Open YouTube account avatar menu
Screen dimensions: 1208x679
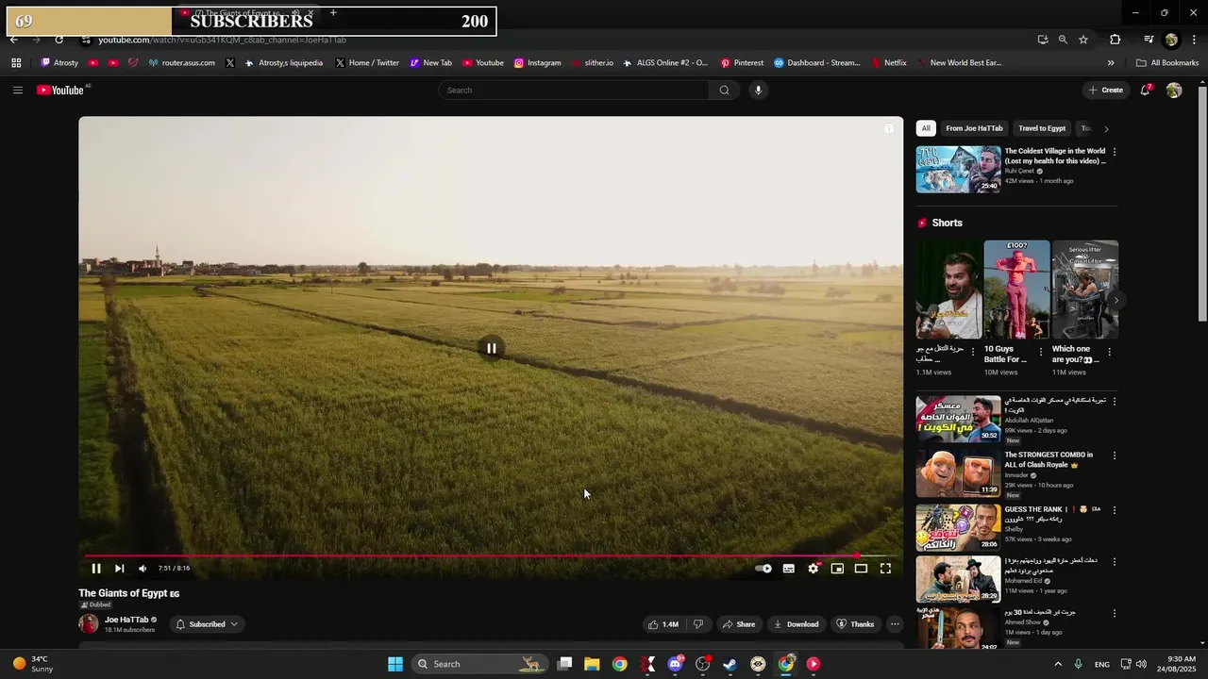(x=1174, y=91)
